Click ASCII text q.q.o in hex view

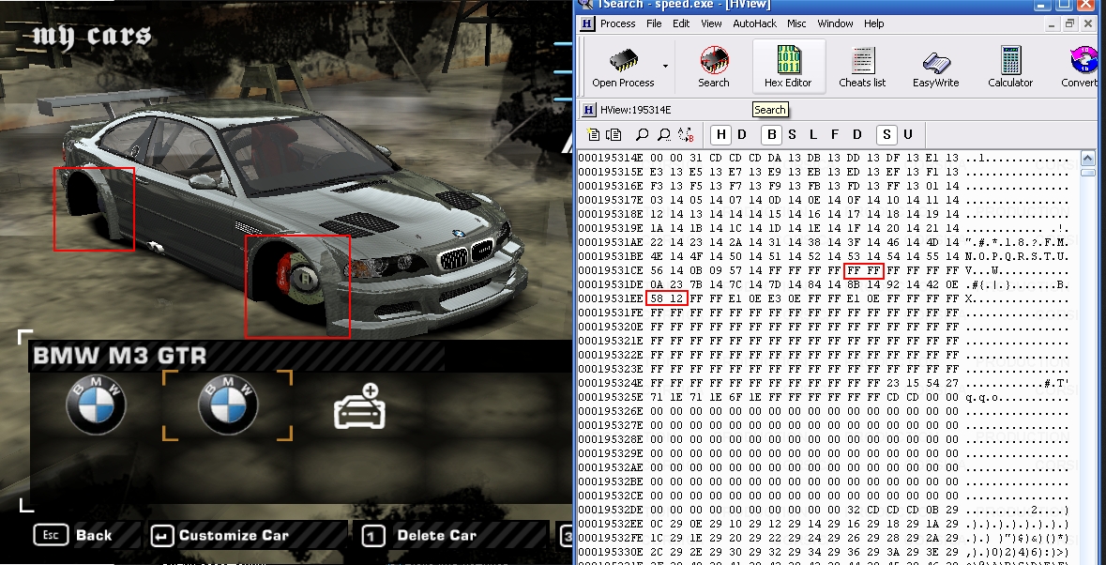click(x=984, y=398)
